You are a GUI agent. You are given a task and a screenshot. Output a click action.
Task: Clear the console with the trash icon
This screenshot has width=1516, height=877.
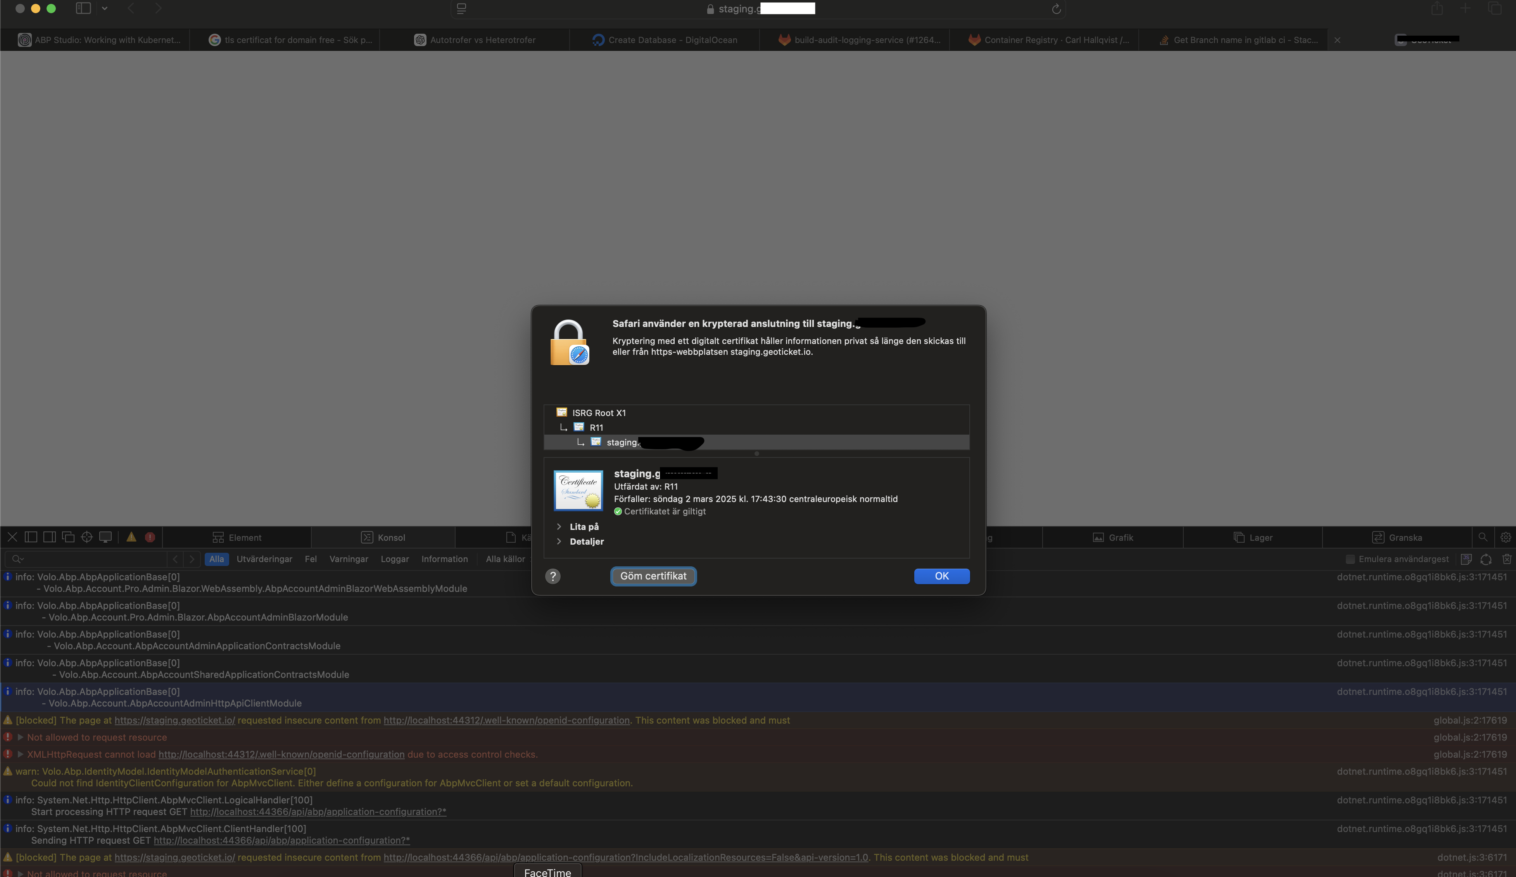pos(1506,559)
